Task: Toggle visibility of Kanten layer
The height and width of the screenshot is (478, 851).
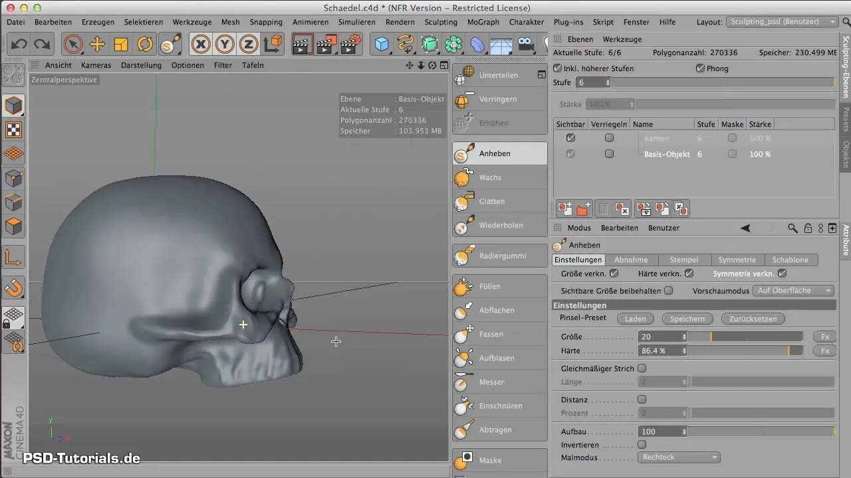Action: pos(570,138)
